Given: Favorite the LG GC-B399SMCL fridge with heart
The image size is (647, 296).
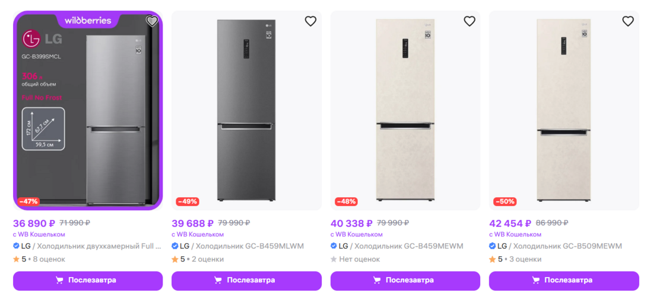Looking at the screenshot, I should (x=152, y=21).
